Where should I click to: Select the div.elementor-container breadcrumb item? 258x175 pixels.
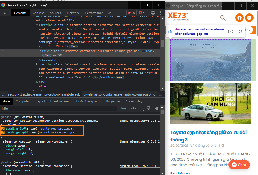(x=119, y=94)
